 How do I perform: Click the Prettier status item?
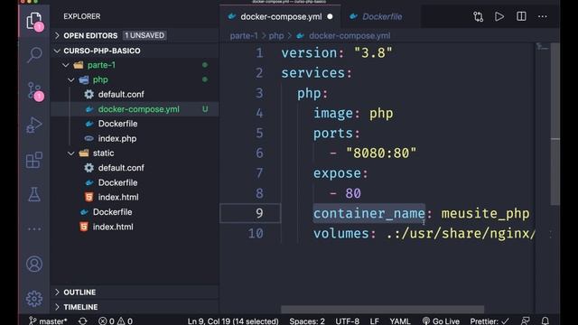pyautogui.click(x=489, y=321)
